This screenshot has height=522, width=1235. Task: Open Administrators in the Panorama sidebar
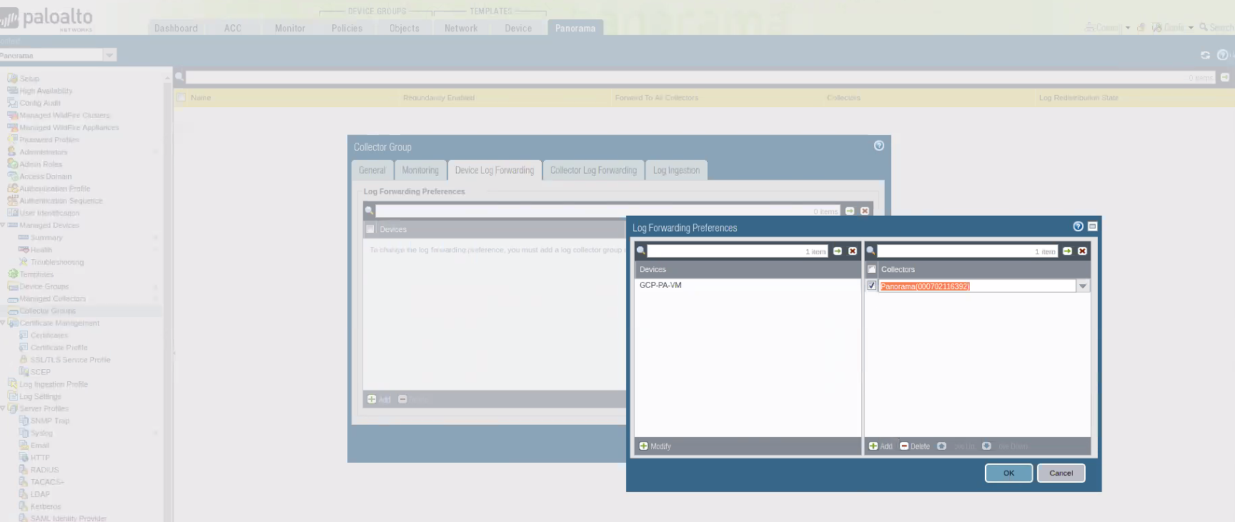44,152
